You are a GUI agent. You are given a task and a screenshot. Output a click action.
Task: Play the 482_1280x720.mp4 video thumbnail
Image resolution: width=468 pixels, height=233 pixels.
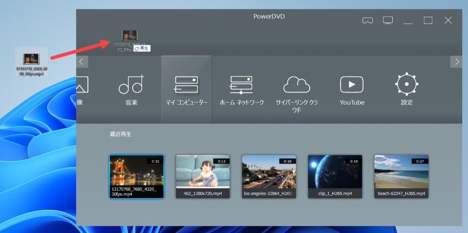[203, 176]
